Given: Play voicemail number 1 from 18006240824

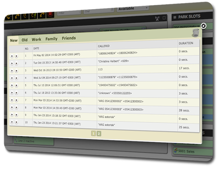Looking at the screenshot, I should [12, 56].
